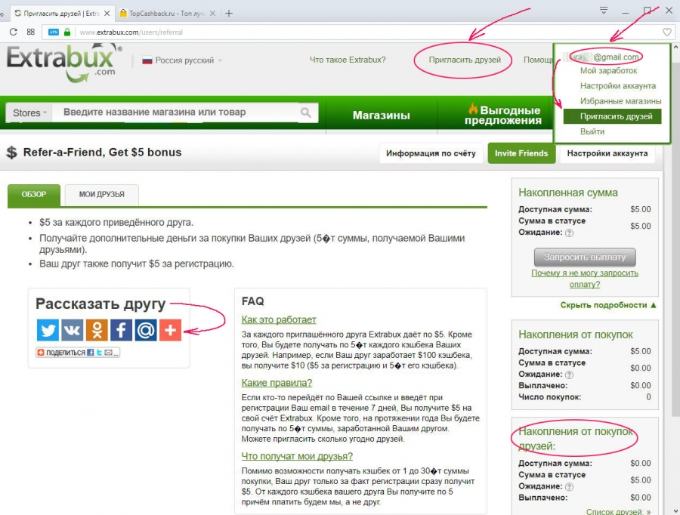This screenshot has height=515, width=680.
Task: Click the Extrabux.com logo
Action: pos(64,63)
